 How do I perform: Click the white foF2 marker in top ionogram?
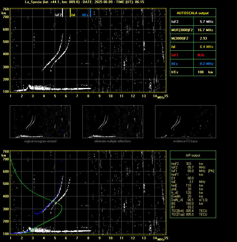(x=62, y=13)
